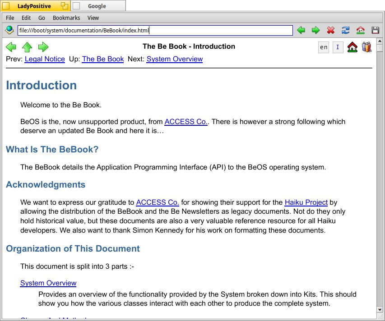385x321 pixels.
Task: Click the scrollbar down arrow
Action: 380,309
